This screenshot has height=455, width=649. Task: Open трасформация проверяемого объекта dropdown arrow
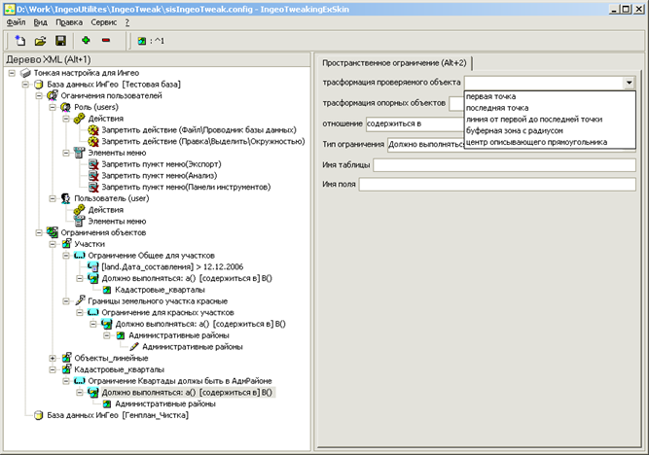pyautogui.click(x=630, y=83)
